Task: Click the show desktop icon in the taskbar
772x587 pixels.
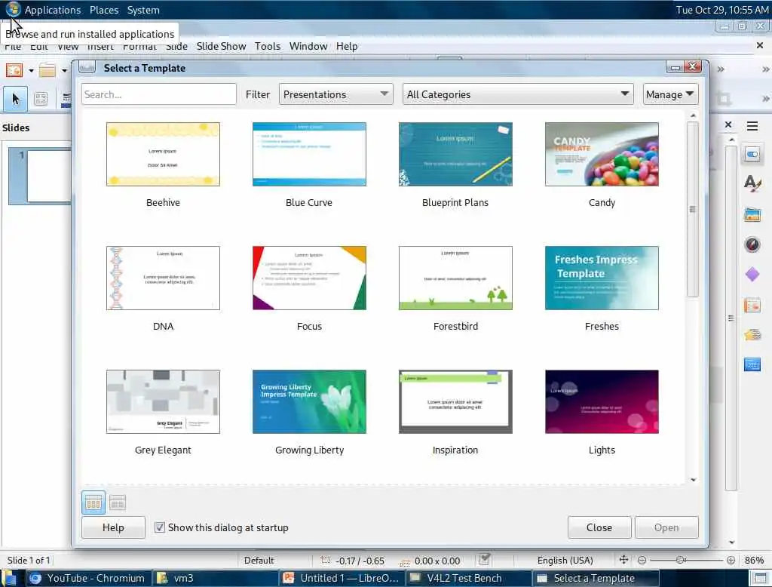Action: (9, 578)
